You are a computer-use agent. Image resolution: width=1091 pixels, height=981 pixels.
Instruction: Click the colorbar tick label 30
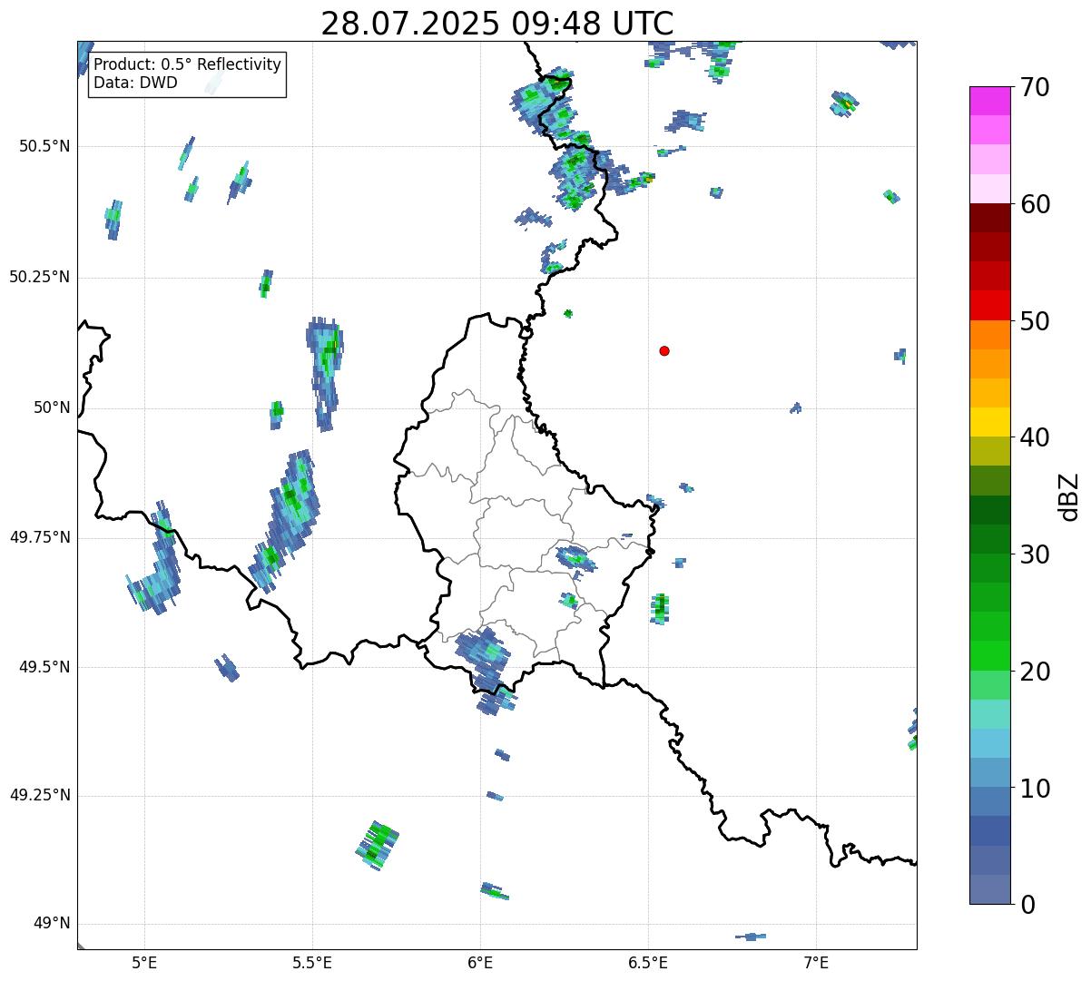pyautogui.click(x=1035, y=554)
